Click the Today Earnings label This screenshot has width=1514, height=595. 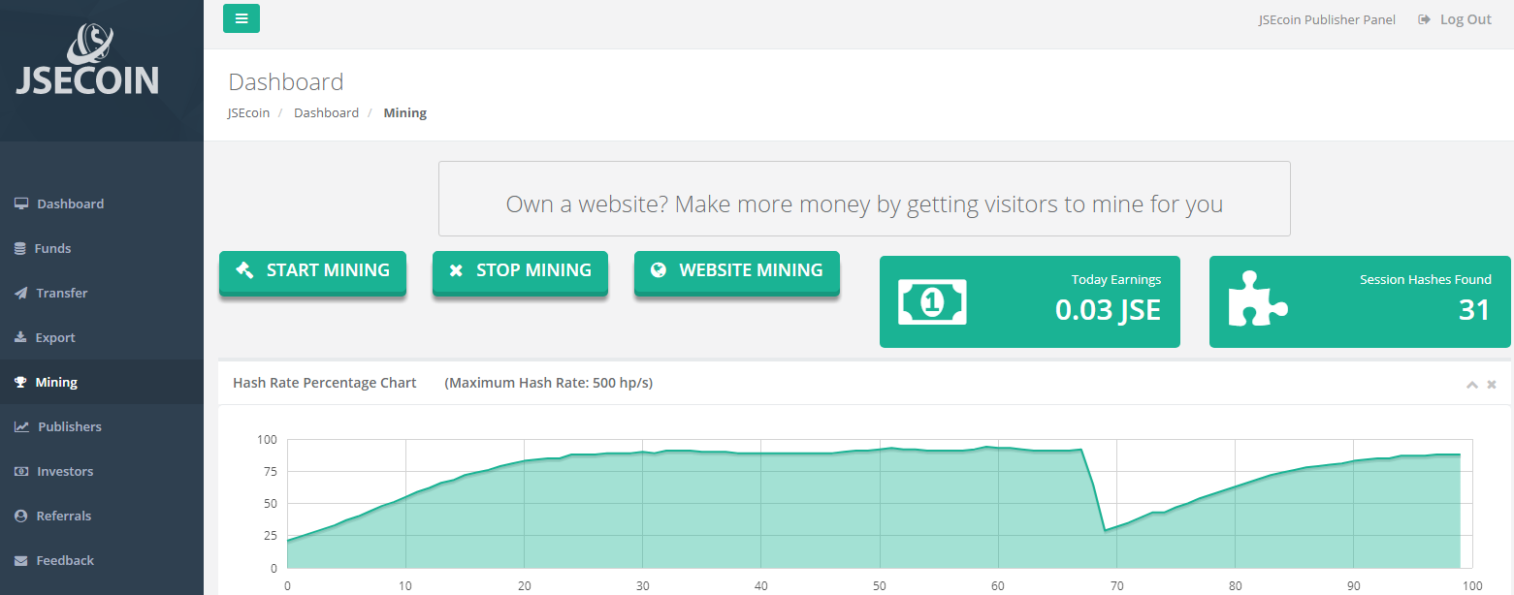[x=1116, y=279]
